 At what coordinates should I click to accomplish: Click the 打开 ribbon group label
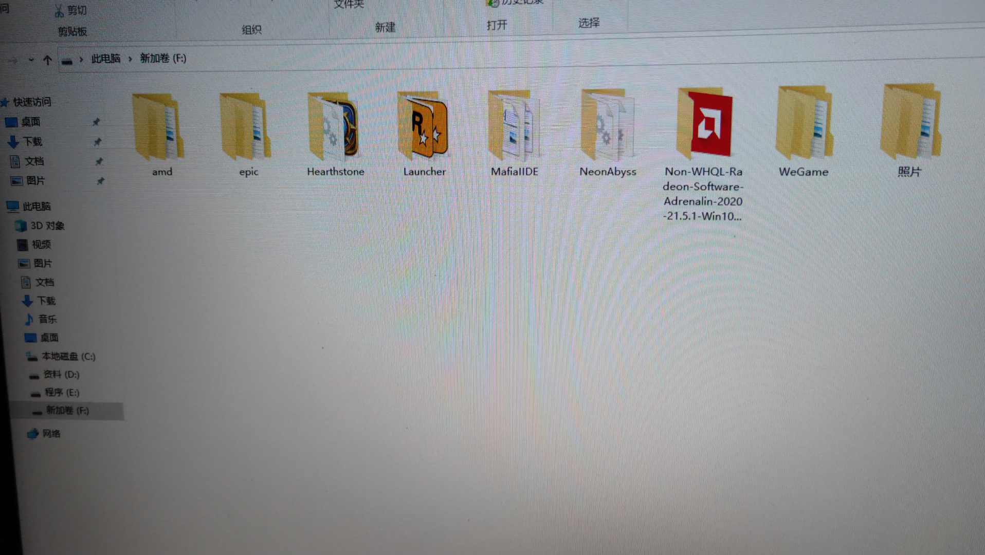[x=497, y=25]
